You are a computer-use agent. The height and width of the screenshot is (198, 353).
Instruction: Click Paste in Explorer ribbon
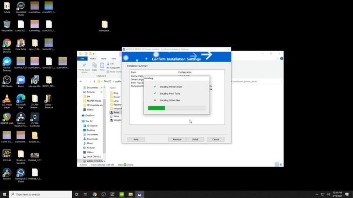pyautogui.click(x=102, y=67)
